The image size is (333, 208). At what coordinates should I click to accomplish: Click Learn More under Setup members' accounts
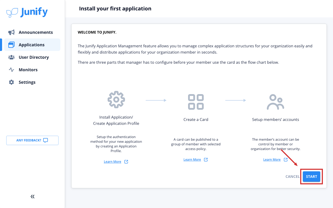(x=272, y=160)
